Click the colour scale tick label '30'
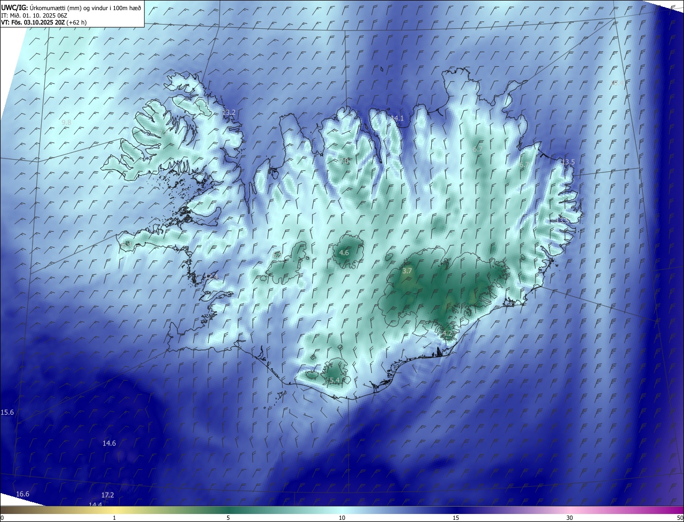684x522 pixels. (x=570, y=518)
